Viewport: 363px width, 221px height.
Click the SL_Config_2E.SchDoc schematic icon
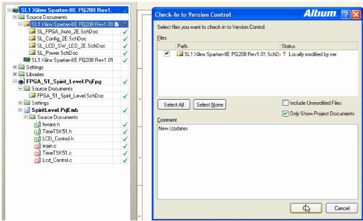32,38
